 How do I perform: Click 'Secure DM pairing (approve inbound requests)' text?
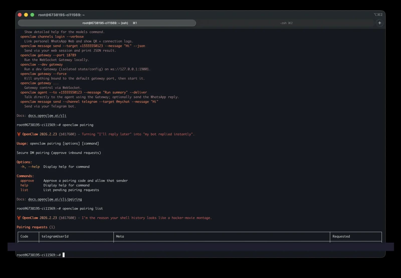click(x=59, y=153)
